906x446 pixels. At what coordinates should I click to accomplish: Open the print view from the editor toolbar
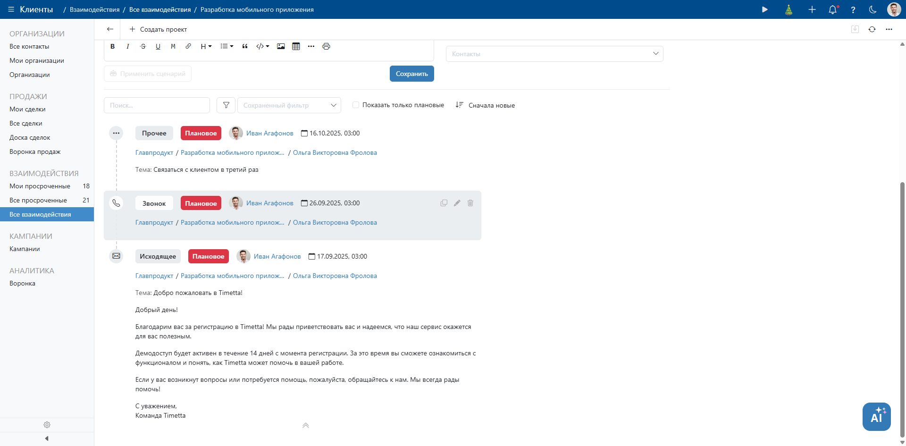[326, 46]
